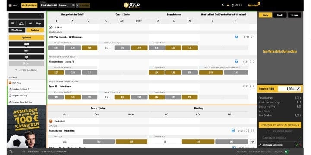311x155 pixels.
Task: Click the scroll-to-top double chevron icon
Action: (x=11, y=152)
